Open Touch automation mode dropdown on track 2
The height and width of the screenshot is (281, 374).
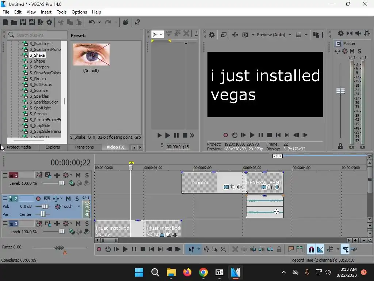click(x=79, y=206)
